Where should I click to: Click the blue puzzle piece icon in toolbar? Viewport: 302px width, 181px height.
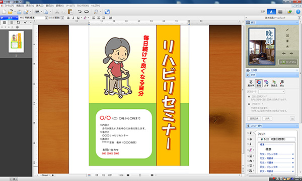pos(107,12)
